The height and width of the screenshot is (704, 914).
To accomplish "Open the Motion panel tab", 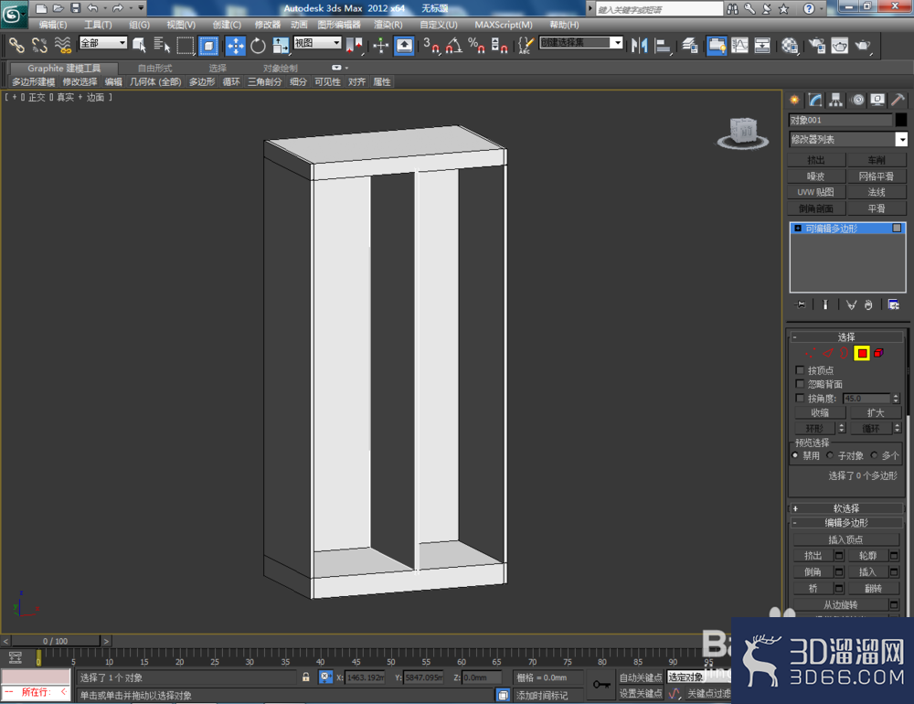I will coord(857,100).
